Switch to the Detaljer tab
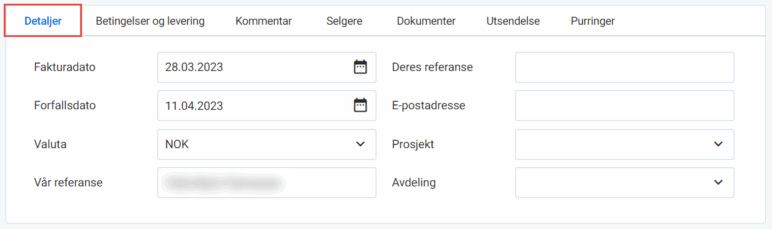Screen dimensions: 772x229 [x=43, y=21]
